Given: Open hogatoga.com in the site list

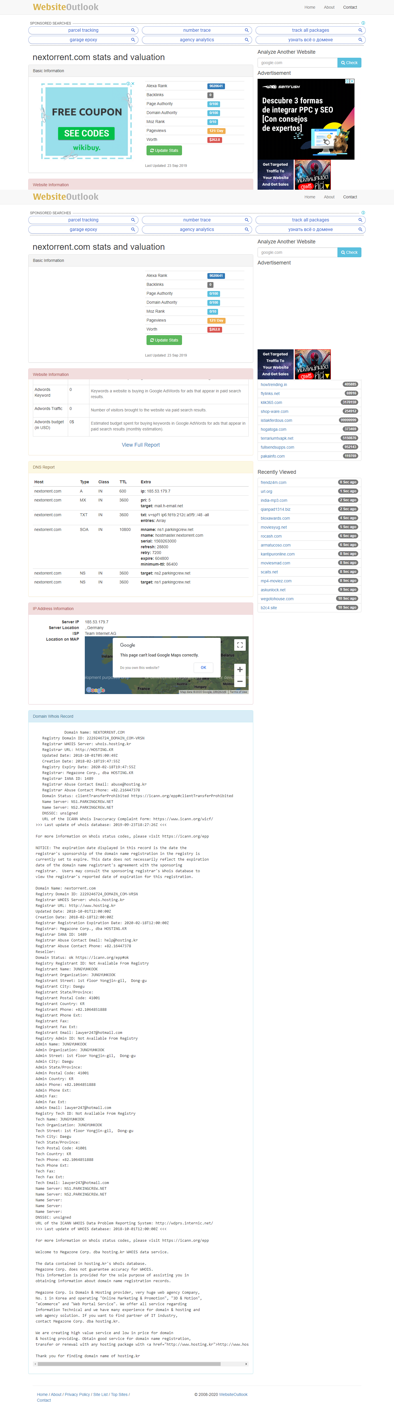Looking at the screenshot, I should click(273, 429).
